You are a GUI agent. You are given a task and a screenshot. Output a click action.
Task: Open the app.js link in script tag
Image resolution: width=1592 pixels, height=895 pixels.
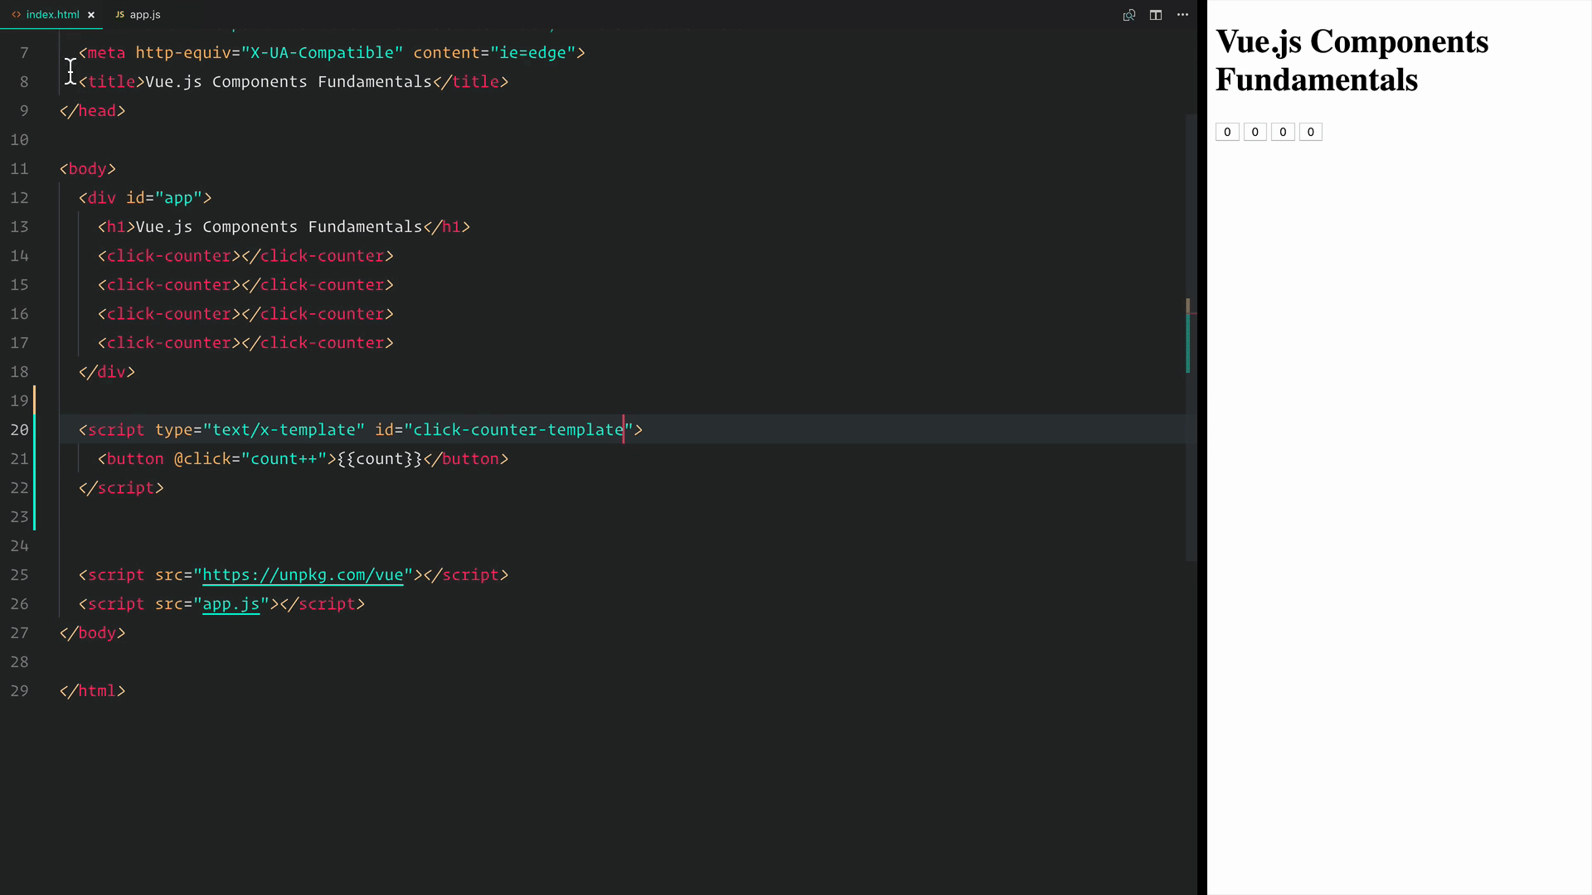pyautogui.click(x=231, y=604)
